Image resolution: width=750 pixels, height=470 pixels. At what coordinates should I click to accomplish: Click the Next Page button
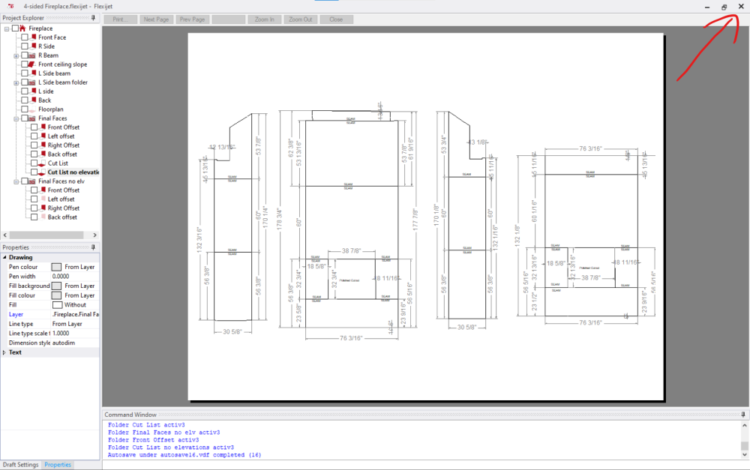(156, 19)
